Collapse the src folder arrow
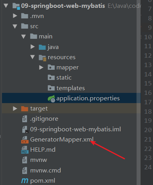The image size is (153, 185). pyautogui.click(x=15, y=26)
